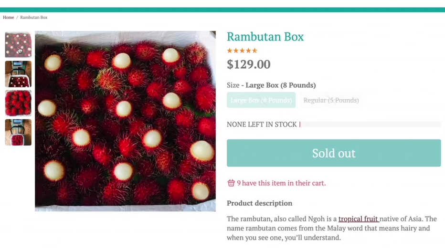Click the Product description heading

[x=259, y=203]
